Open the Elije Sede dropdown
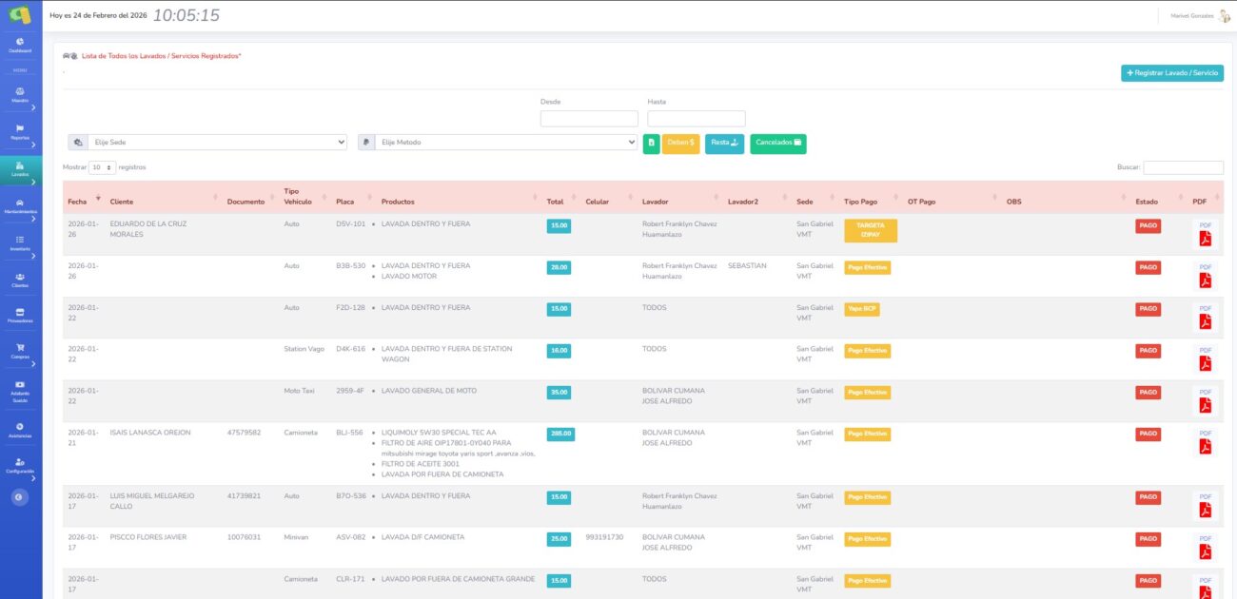Screen dimensions: 1237x599 coord(217,143)
